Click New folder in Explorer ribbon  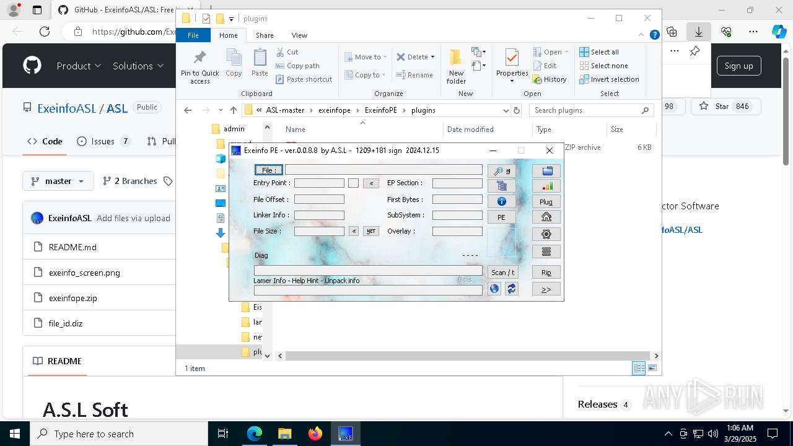coord(456,67)
